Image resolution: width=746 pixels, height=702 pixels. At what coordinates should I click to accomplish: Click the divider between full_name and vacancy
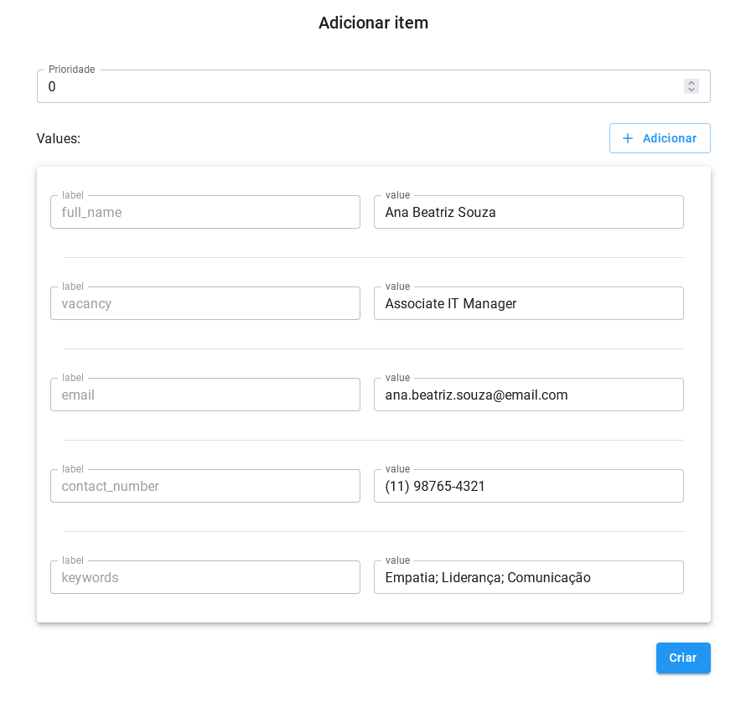(x=373, y=257)
